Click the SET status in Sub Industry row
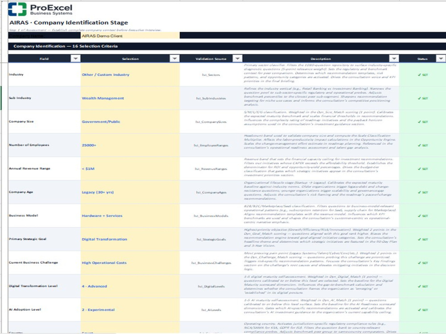 [423, 98]
